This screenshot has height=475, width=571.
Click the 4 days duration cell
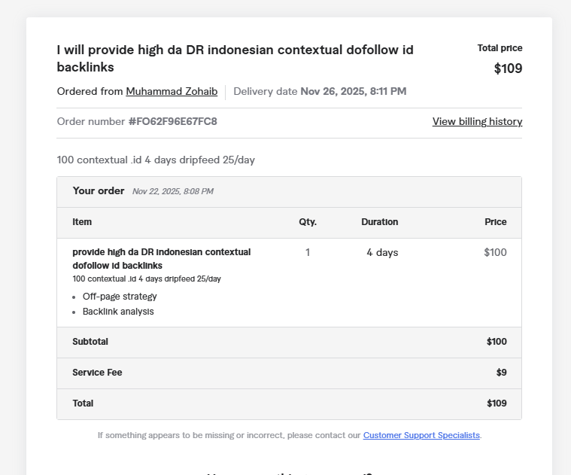tap(382, 253)
